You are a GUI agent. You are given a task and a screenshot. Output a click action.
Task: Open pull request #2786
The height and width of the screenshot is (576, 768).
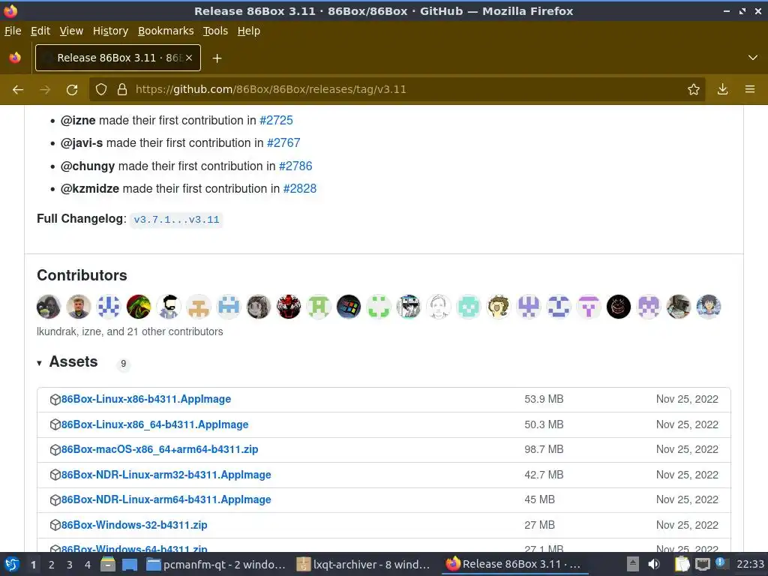click(295, 166)
